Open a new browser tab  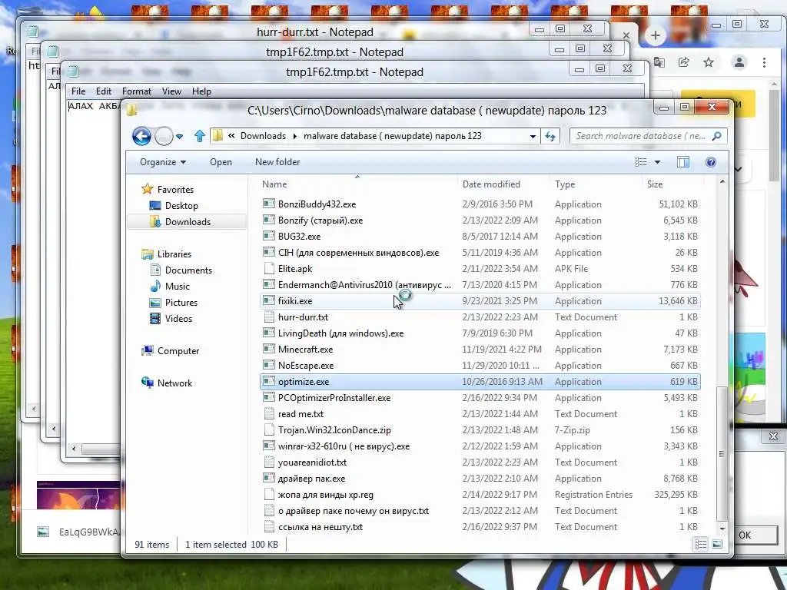coord(655,35)
